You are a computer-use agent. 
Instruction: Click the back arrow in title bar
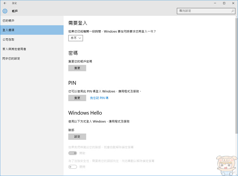tap(5, 3)
